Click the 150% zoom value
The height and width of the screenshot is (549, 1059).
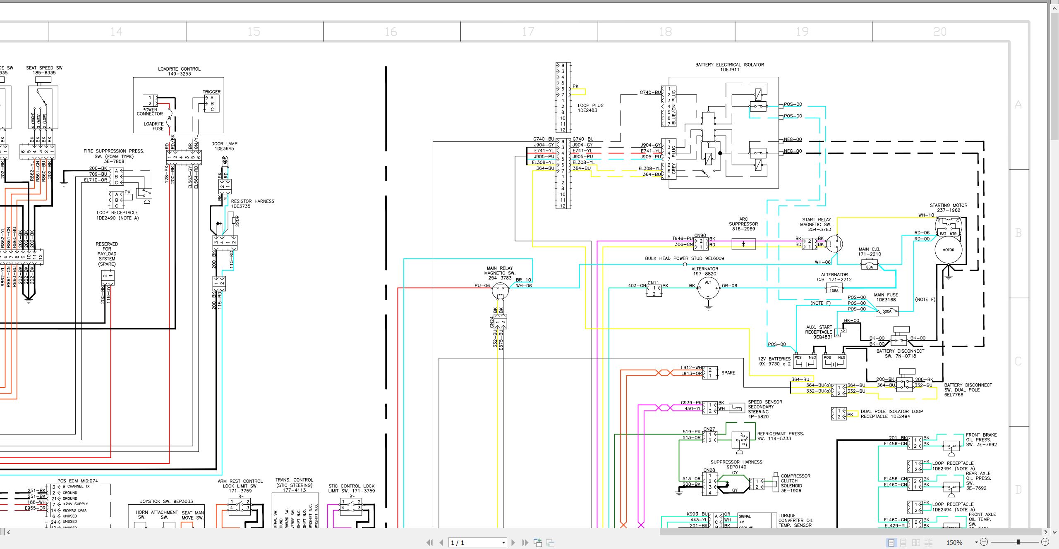[x=954, y=542]
